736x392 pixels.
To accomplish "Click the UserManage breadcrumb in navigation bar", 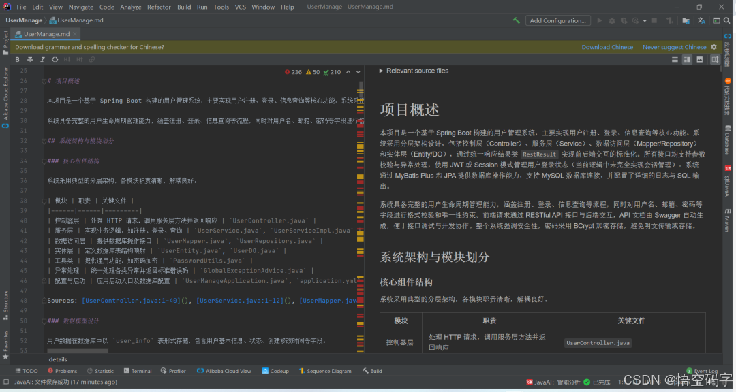I will click(24, 20).
